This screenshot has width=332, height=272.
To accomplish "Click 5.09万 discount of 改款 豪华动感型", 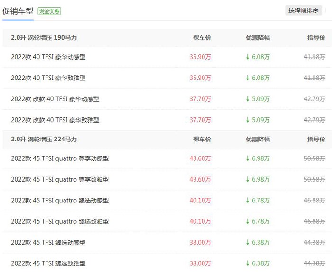I will tap(258, 99).
